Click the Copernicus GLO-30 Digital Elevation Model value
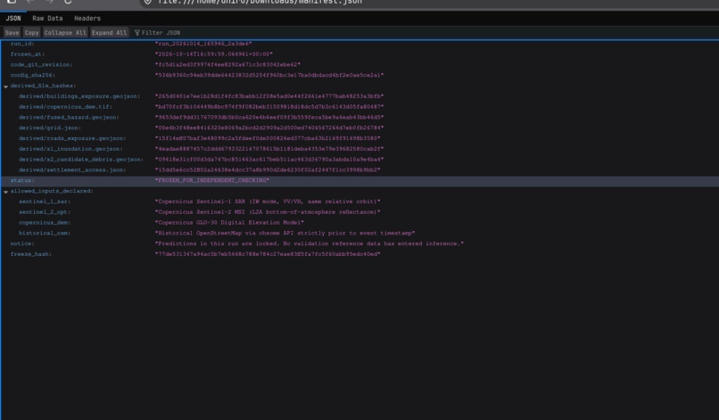The image size is (719, 420). [229, 223]
